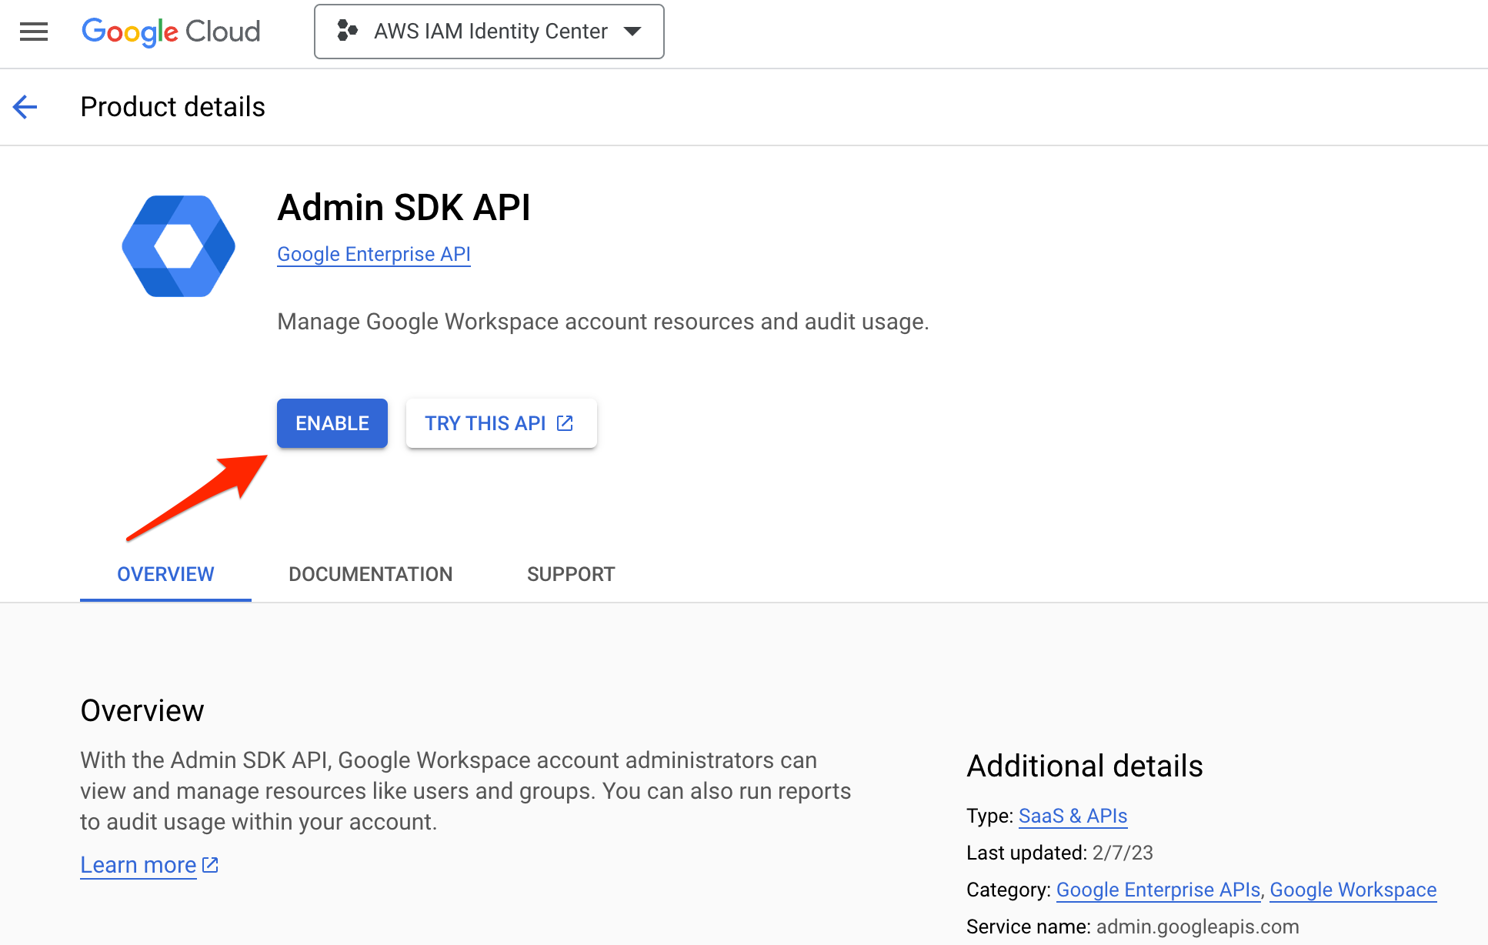Click the project hexagon icon in selector
The image size is (1488, 945).
pos(347,31)
